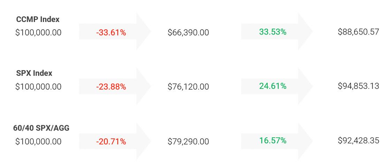The height and width of the screenshot is (166, 389).
Task: Select the 24.61% gain arrow
Action: pyautogui.click(x=277, y=86)
